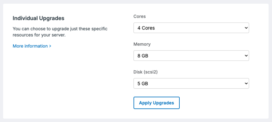Click the chevron arrow on Memory select
The image size is (272, 122).
[x=246, y=55]
